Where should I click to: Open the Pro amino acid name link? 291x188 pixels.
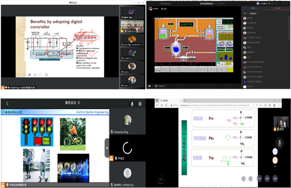point(198,118)
